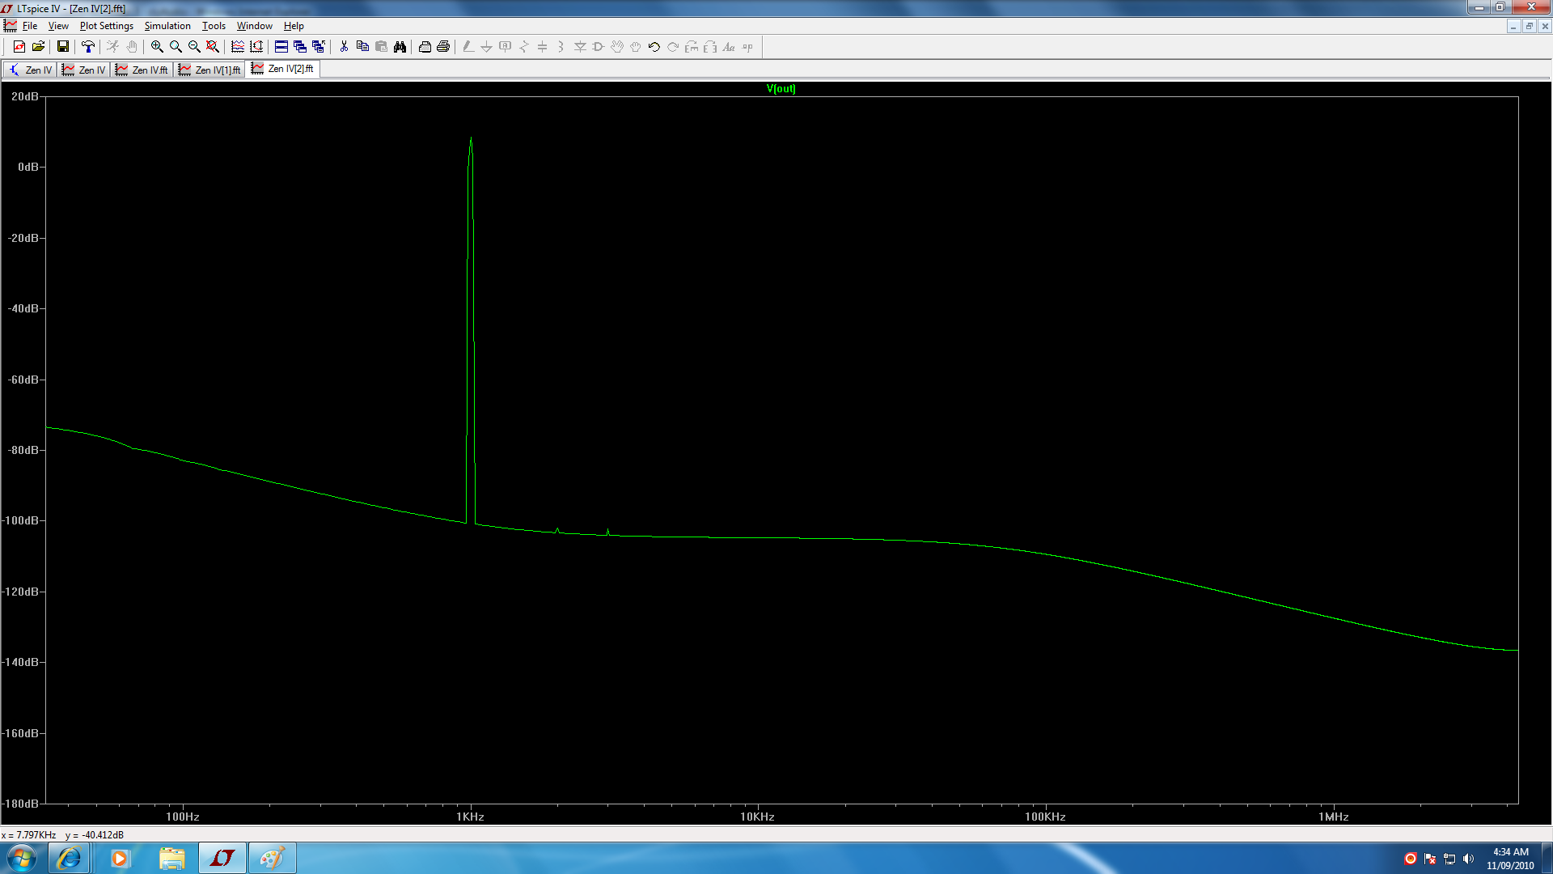The height and width of the screenshot is (874, 1553).
Task: Click the Drag hand icon
Action: pyautogui.click(x=636, y=47)
